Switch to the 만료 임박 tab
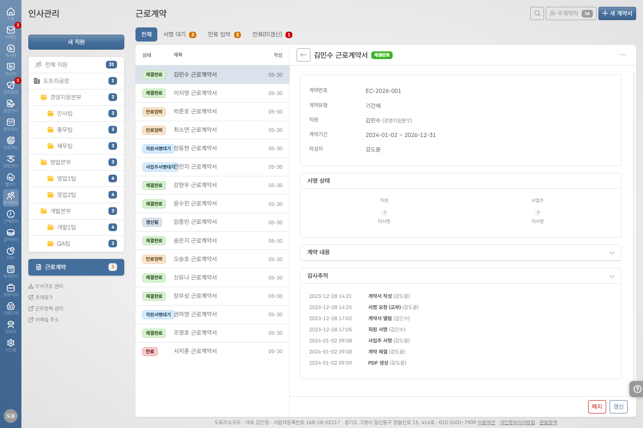This screenshot has width=643, height=428. [224, 34]
